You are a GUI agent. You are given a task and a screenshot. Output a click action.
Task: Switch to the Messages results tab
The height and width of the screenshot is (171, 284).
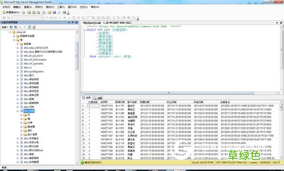98,98
